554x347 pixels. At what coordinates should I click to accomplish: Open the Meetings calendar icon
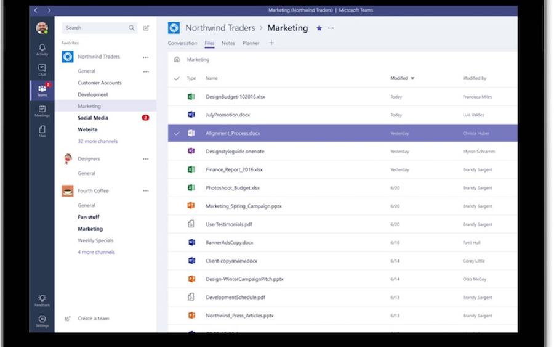(x=42, y=111)
